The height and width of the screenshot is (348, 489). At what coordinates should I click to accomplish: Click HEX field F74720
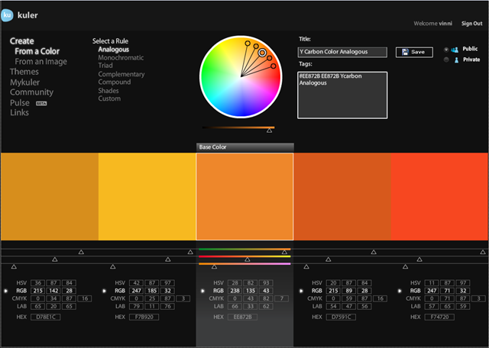(439, 317)
